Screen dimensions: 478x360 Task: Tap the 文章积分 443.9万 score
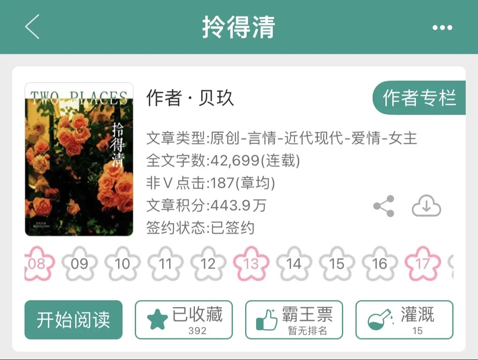click(x=206, y=205)
